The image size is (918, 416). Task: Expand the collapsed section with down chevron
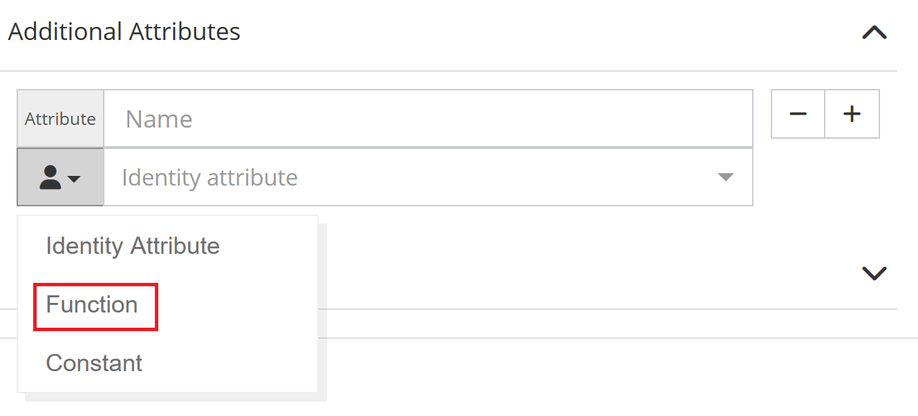tap(874, 273)
